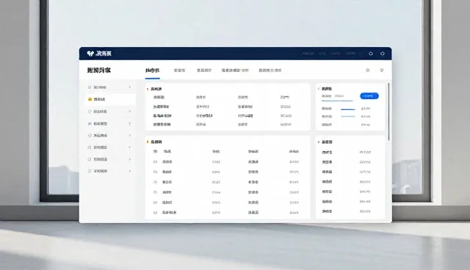The height and width of the screenshot is (270, 470).
Task: Collapse the lower-right card using its header arrow
Action: (x=318, y=142)
